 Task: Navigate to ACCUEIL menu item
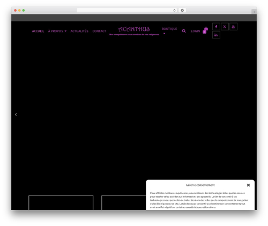[38, 31]
